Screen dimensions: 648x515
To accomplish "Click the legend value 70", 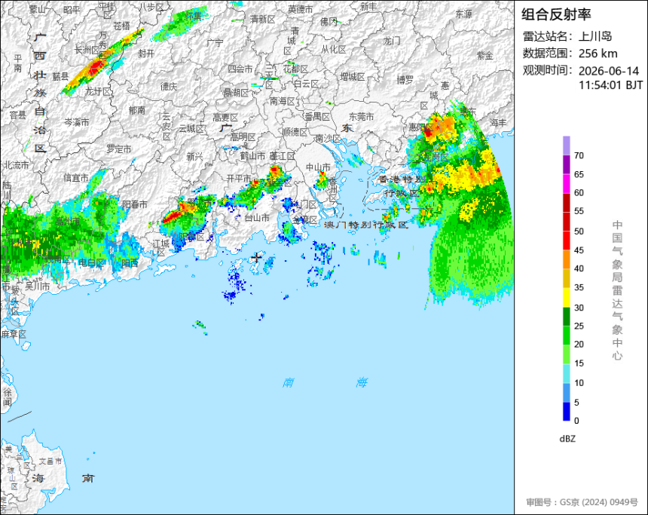I will coord(579,155).
